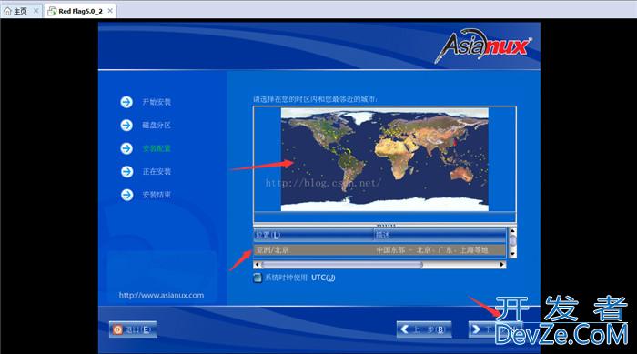Click the arrow icon beside 安装配置
The image size is (637, 354).
pos(126,148)
